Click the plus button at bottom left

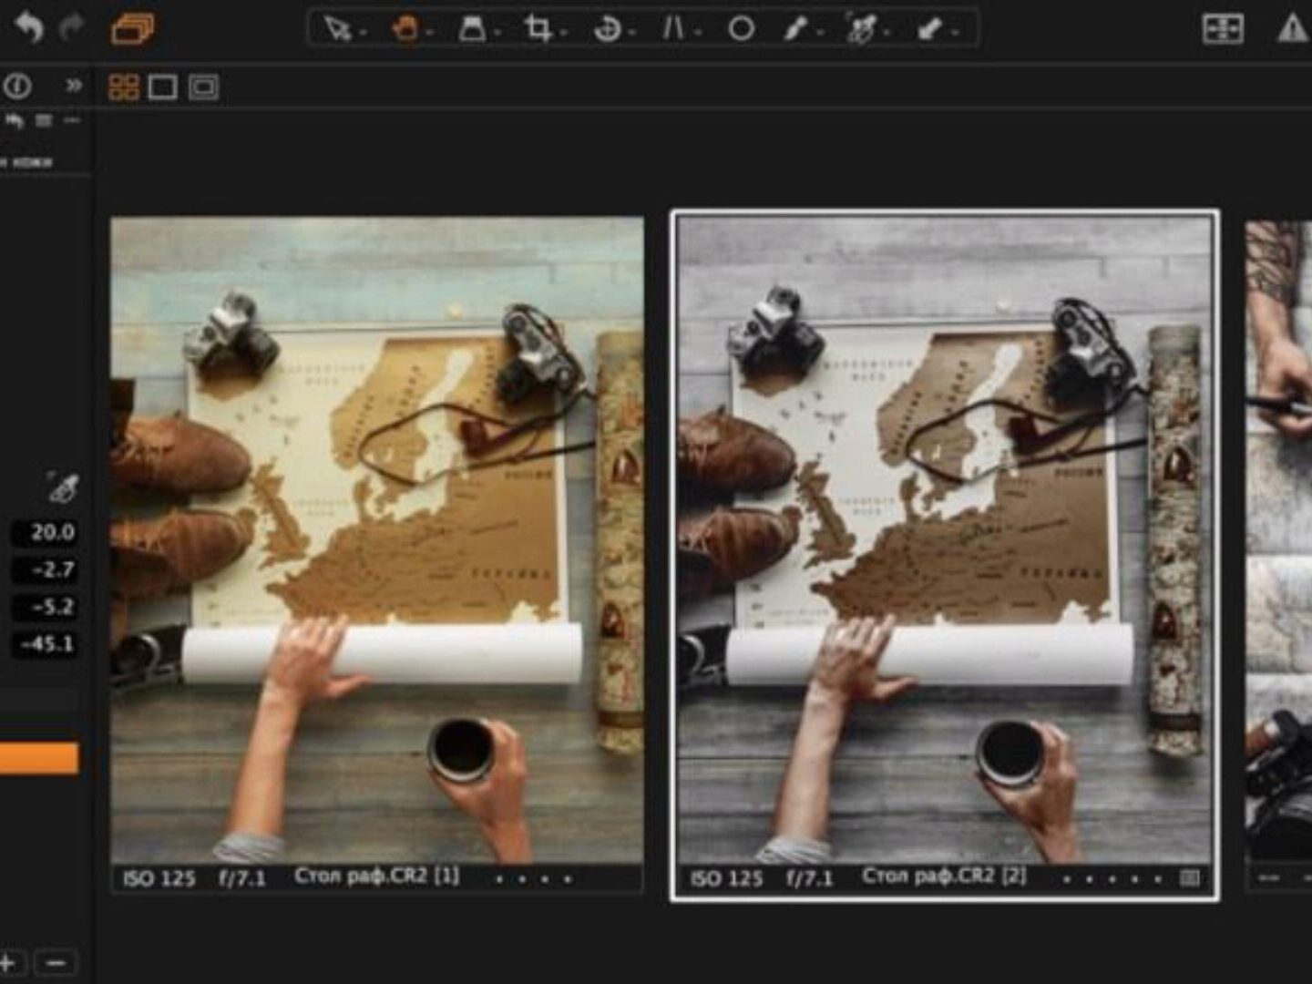[x=8, y=962]
